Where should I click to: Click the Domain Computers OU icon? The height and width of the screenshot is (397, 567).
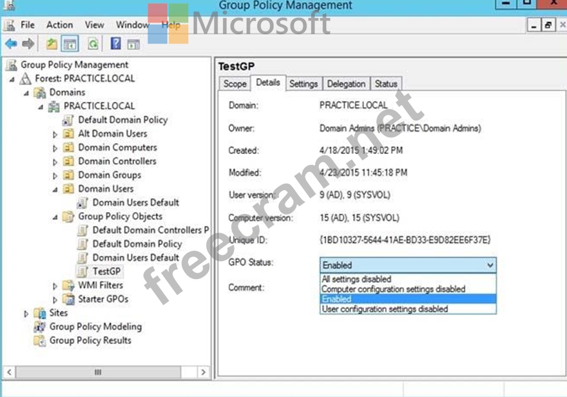[68, 148]
